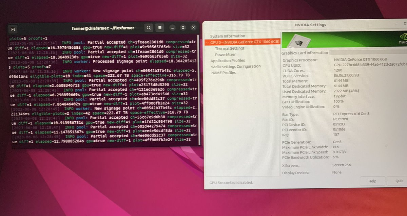Collapse the GPU 0 tree arrow
Screen dimensions: 407x216
207,42
